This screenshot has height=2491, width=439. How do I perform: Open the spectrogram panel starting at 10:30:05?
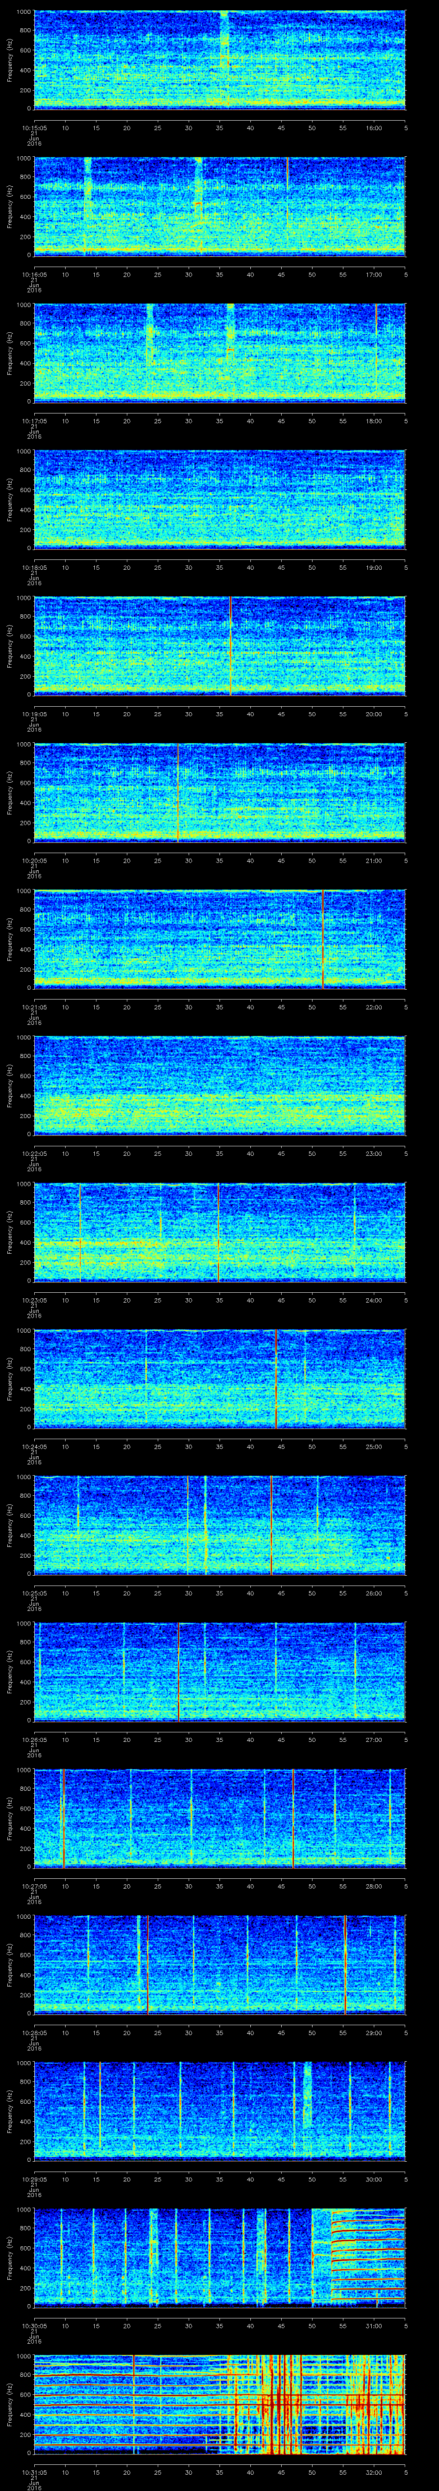(220, 2258)
